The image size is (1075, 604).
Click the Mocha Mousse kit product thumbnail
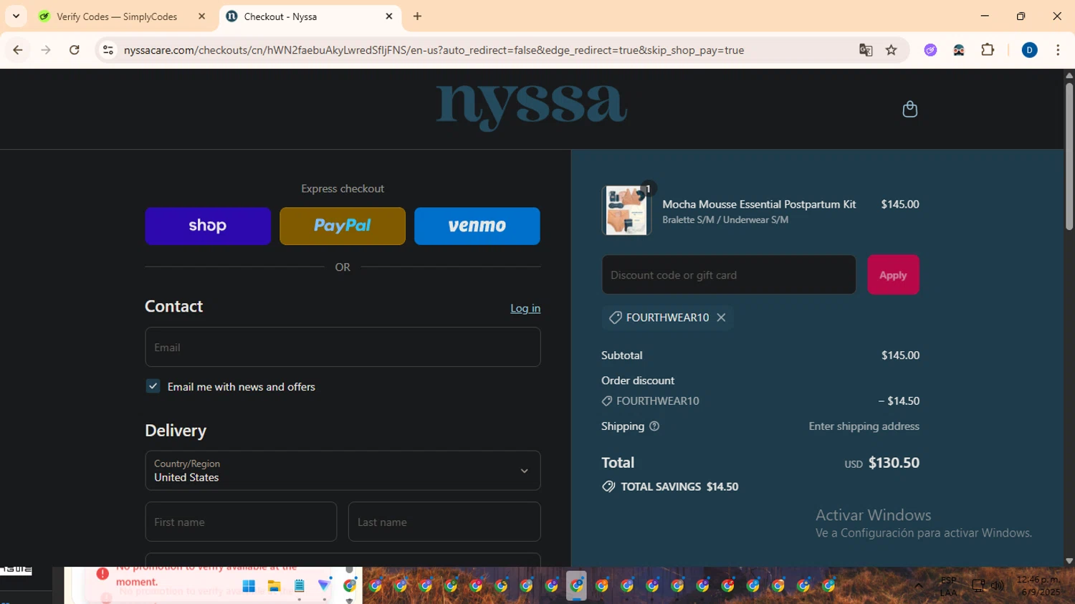click(626, 211)
